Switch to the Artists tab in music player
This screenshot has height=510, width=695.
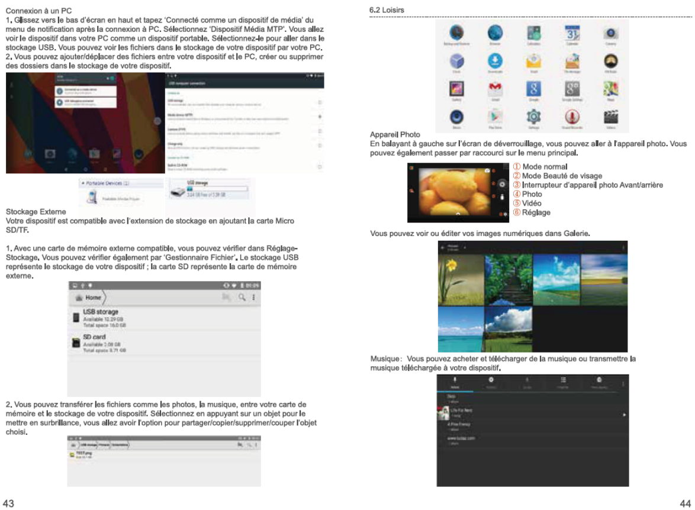tap(455, 383)
